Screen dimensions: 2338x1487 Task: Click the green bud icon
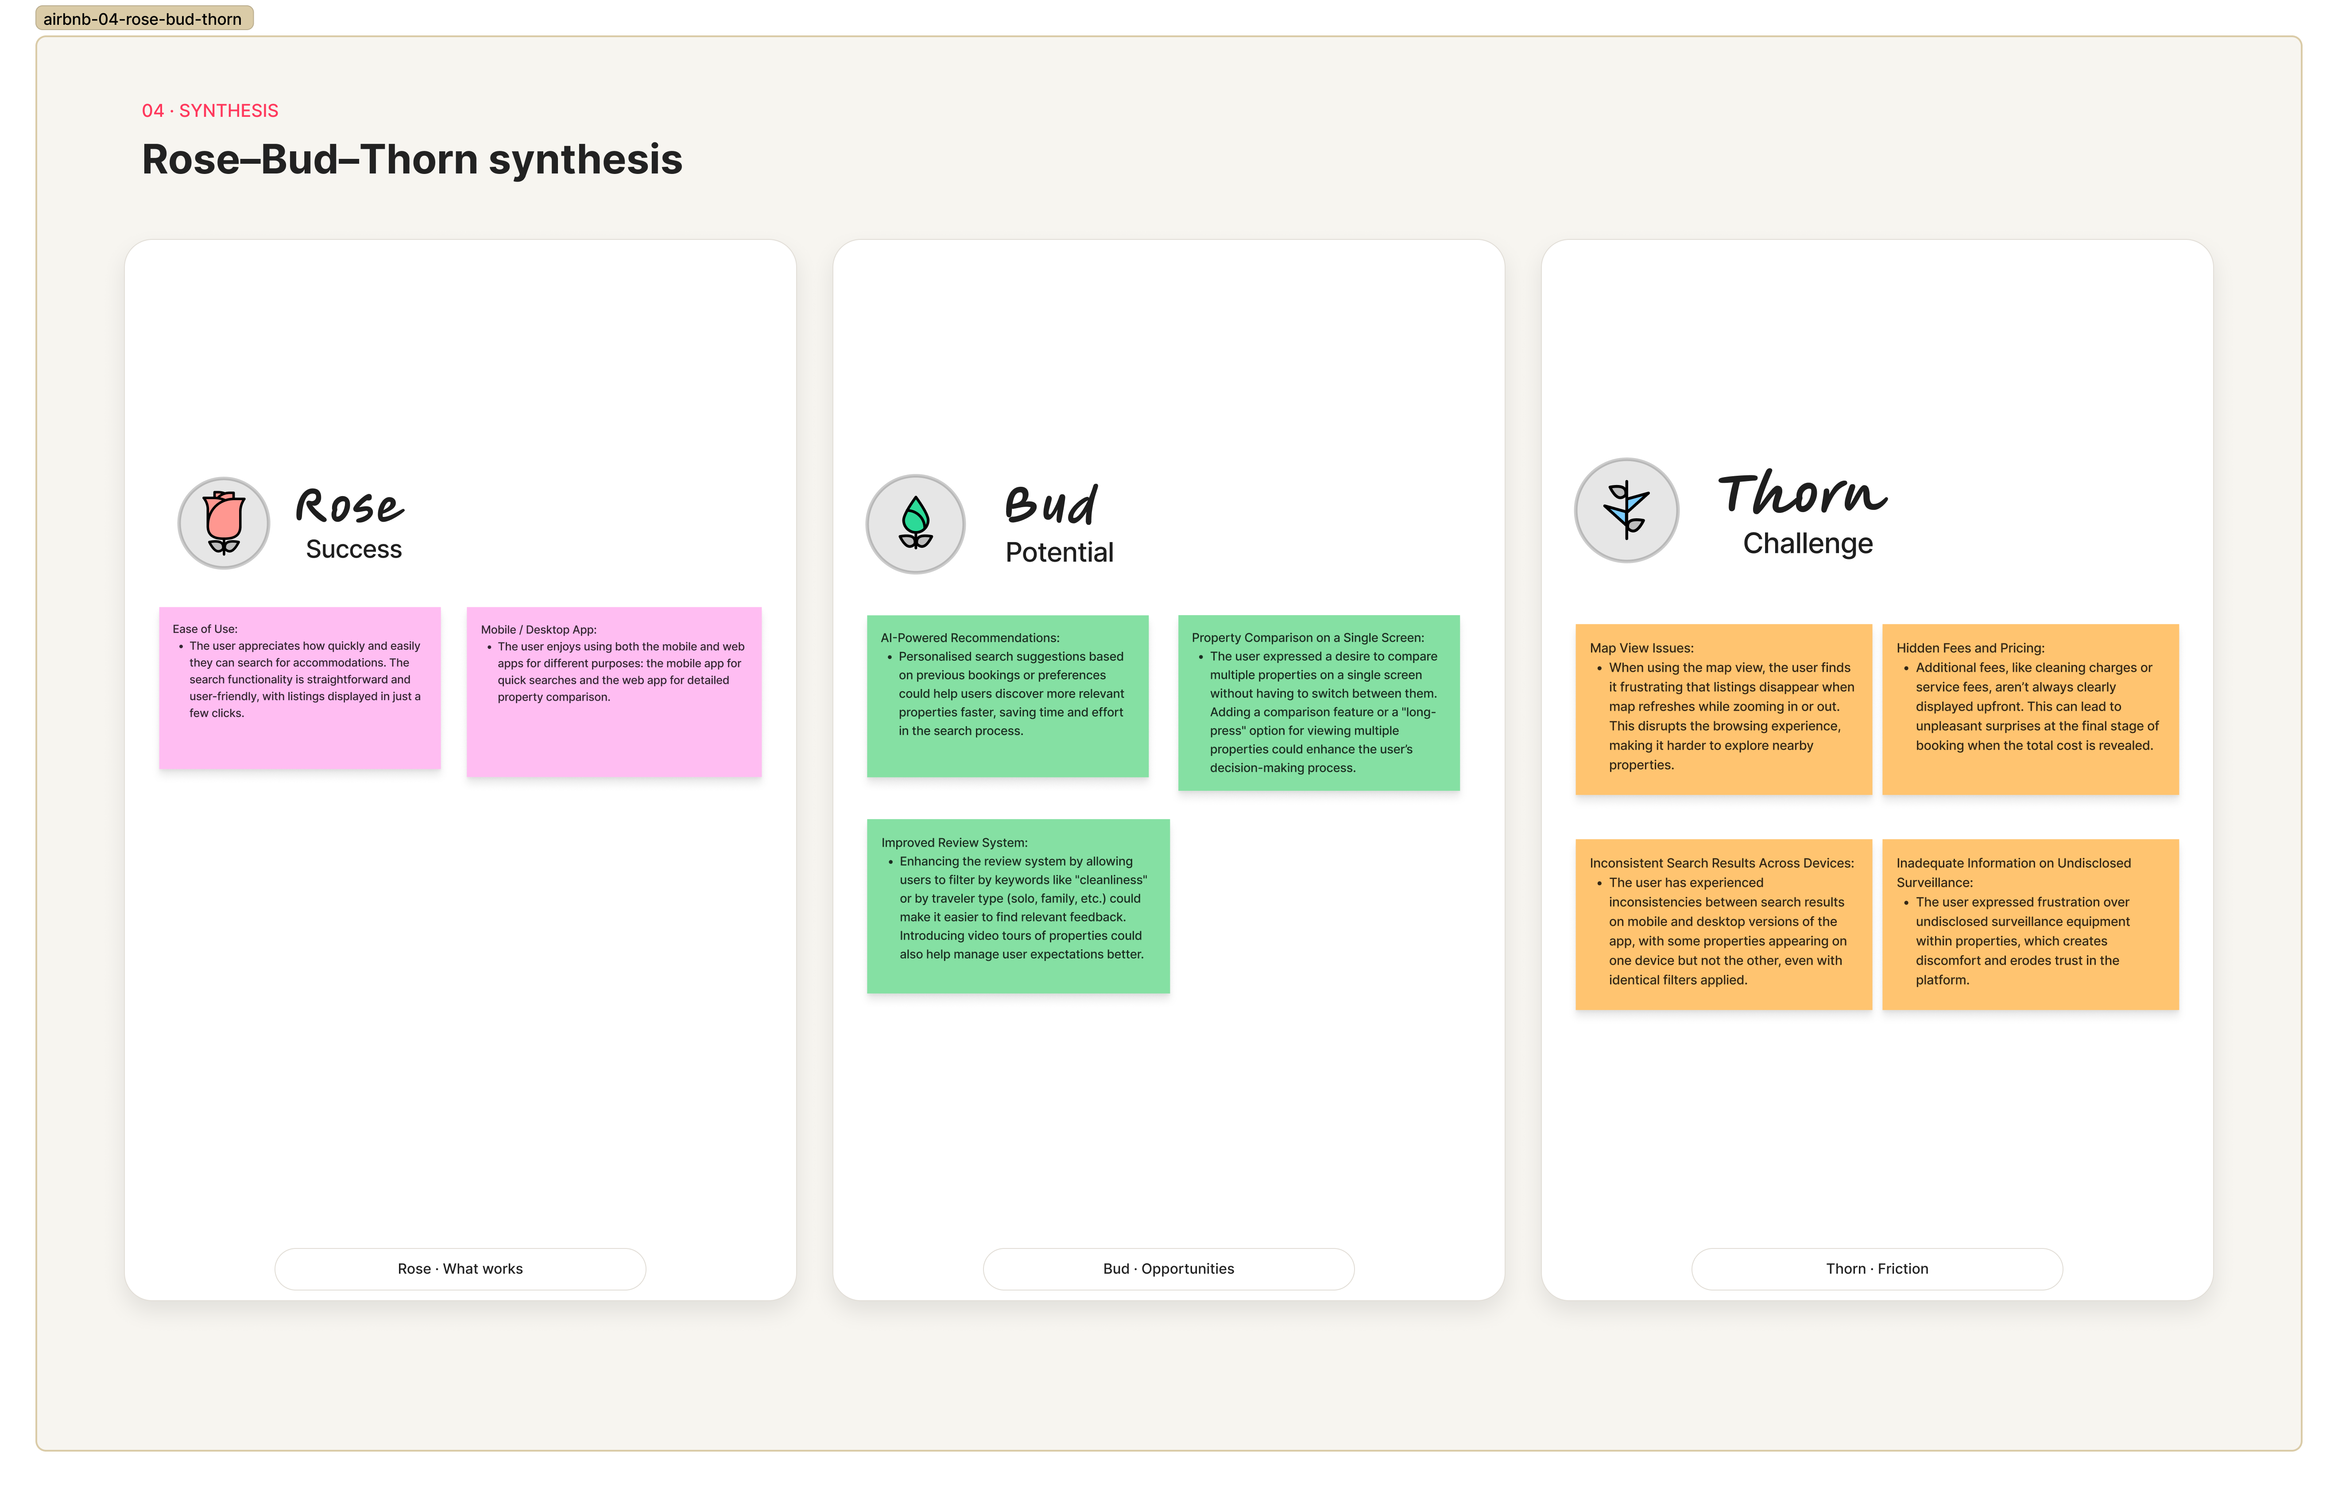tap(916, 524)
